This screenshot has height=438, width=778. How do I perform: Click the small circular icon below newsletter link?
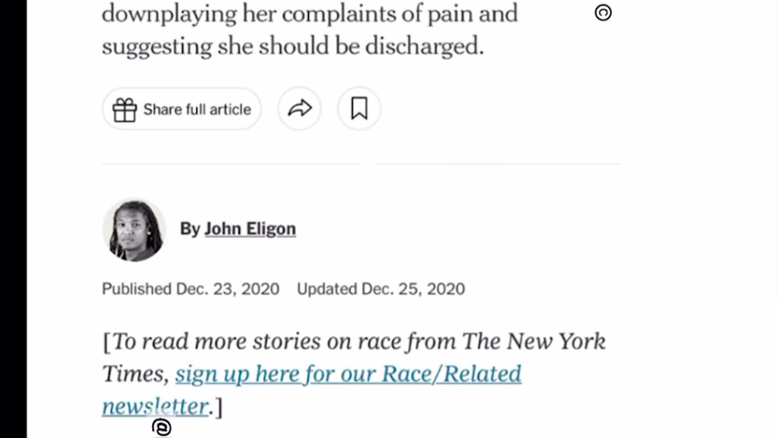162,428
